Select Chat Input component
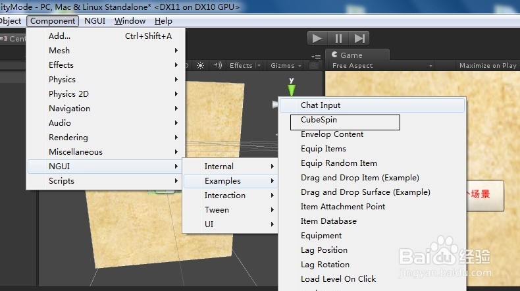Viewport: 520px width, 291px height. coord(372,105)
